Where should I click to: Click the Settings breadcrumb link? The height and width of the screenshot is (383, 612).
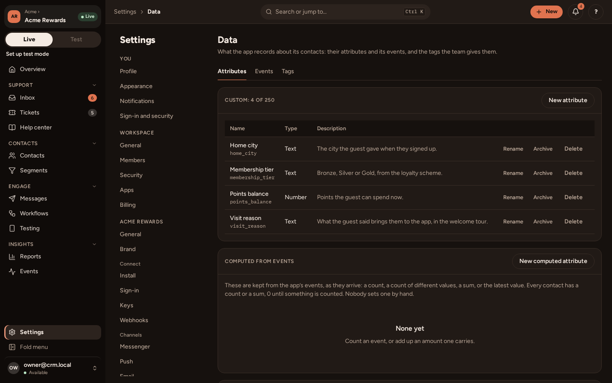pos(125,12)
